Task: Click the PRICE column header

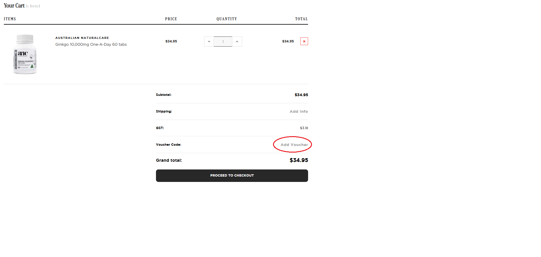Action: pos(171,19)
